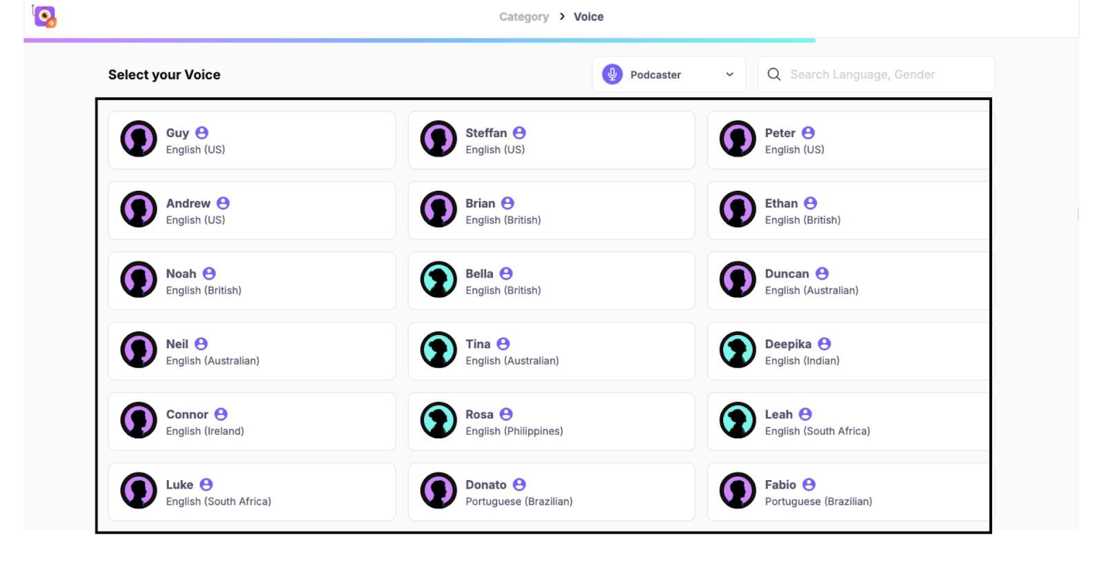
Task: Click 'English (Australian)' under Tina
Action: point(512,360)
